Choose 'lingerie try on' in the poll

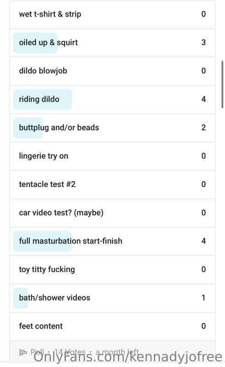coord(112,156)
